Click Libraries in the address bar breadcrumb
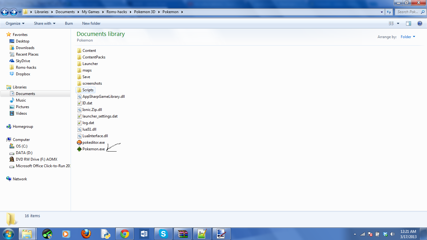The image size is (427, 240). [x=42, y=12]
